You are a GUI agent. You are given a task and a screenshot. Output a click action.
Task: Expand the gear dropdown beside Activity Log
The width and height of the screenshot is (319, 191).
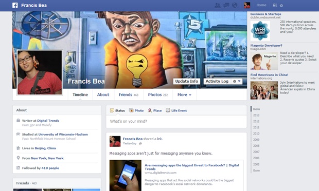coord(237,81)
